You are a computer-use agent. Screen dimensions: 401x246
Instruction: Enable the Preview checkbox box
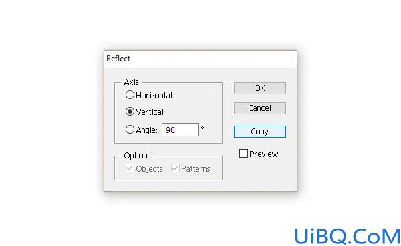point(243,154)
